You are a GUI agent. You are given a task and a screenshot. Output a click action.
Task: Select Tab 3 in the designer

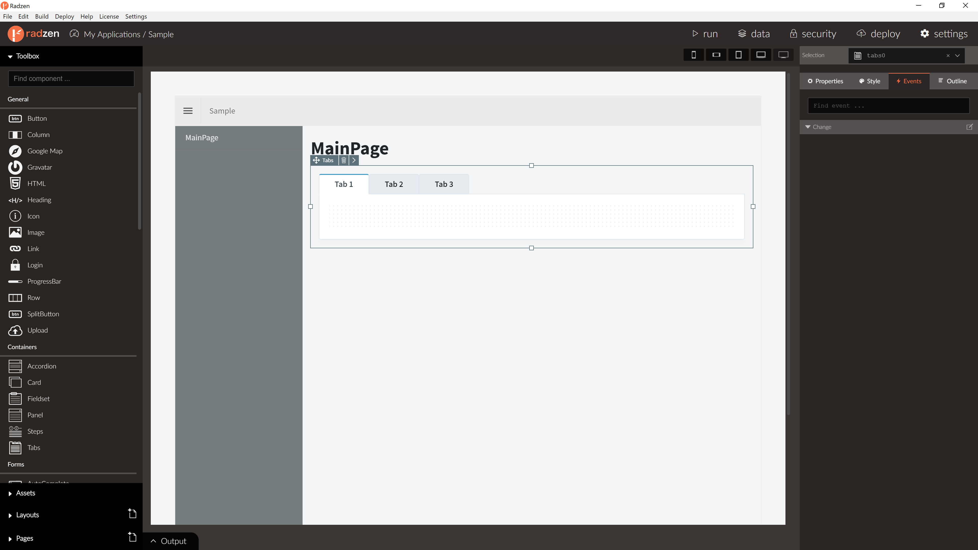(444, 184)
